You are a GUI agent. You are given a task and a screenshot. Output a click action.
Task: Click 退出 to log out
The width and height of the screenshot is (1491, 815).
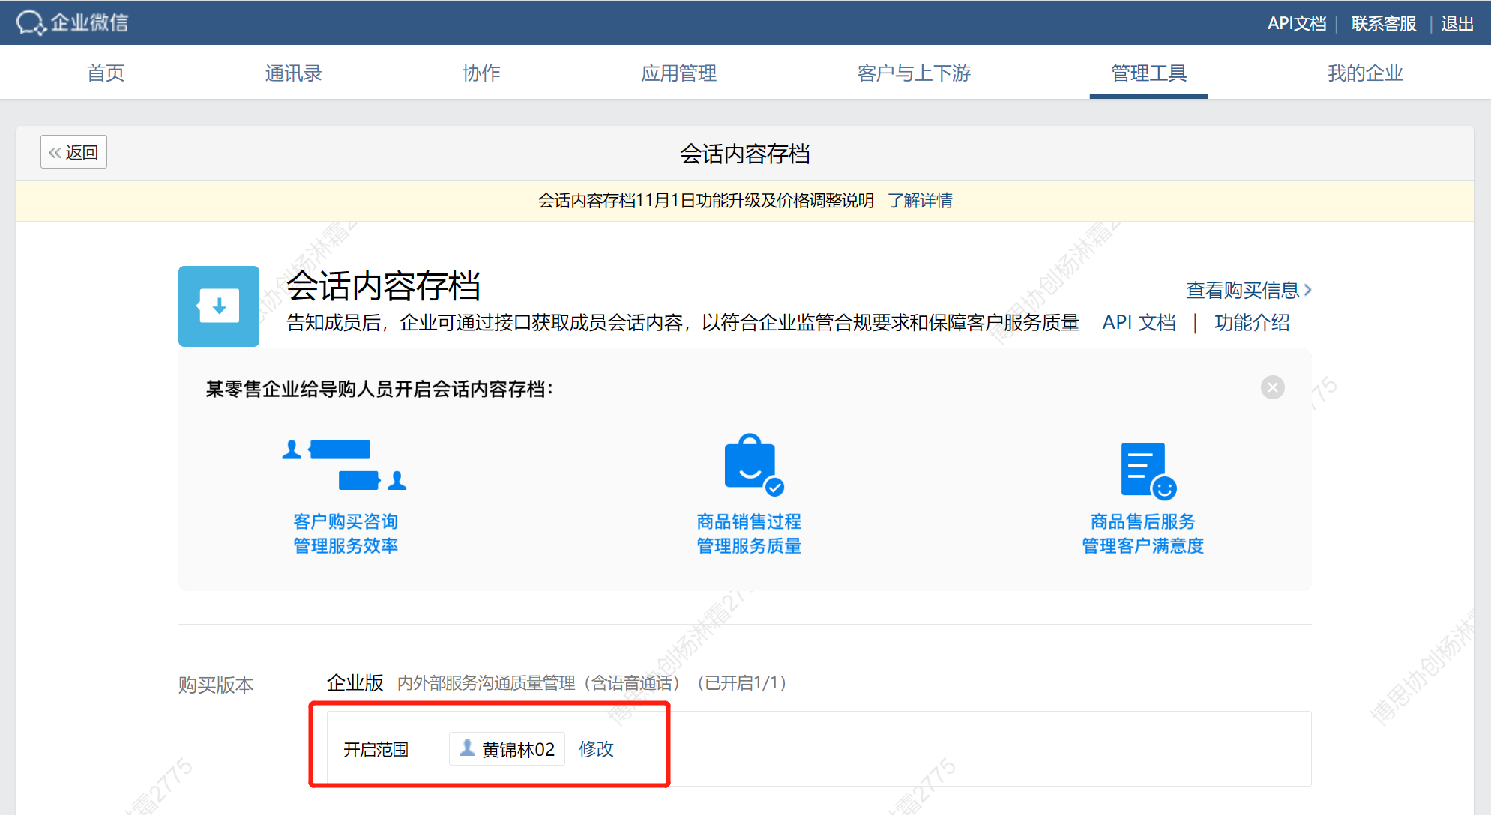pyautogui.click(x=1457, y=23)
